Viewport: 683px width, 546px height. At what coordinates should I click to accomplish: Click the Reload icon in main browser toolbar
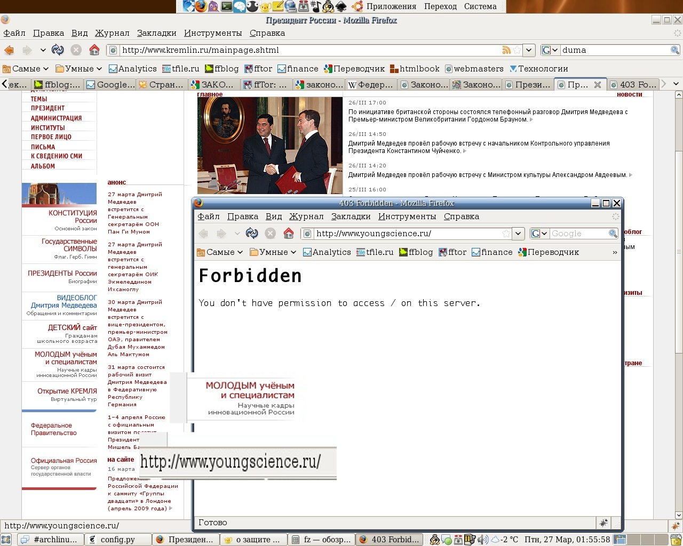coord(58,50)
